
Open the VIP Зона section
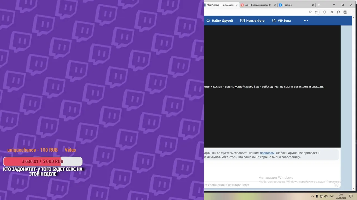pos(281,21)
